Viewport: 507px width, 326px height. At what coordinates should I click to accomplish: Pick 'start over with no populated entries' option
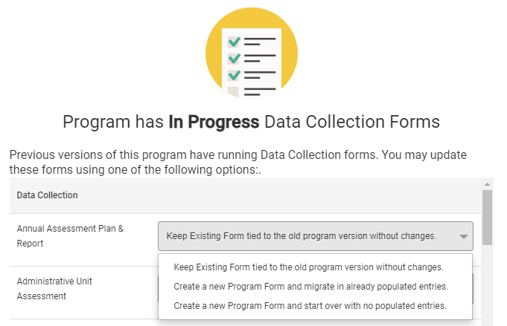(310, 305)
